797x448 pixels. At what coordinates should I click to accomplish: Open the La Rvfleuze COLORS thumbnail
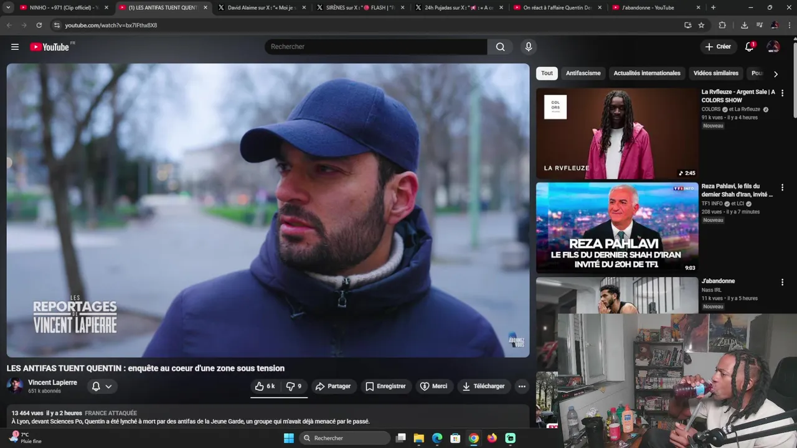coord(617,134)
